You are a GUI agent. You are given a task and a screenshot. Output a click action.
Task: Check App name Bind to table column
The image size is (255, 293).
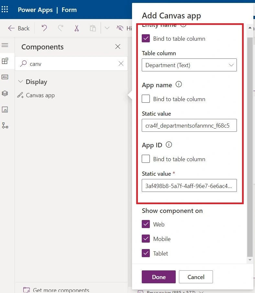[x=146, y=99]
